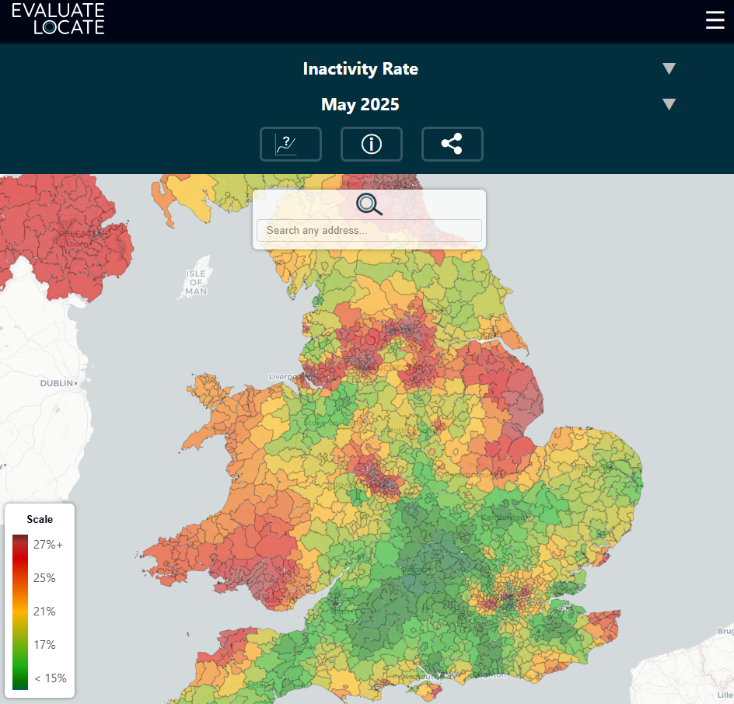Click the information icon button
The image size is (734, 704).
click(372, 145)
